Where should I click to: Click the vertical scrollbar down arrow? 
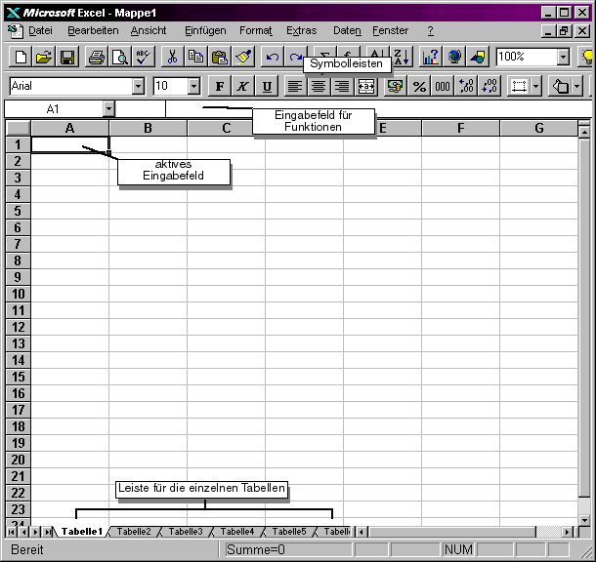pyautogui.click(x=584, y=520)
